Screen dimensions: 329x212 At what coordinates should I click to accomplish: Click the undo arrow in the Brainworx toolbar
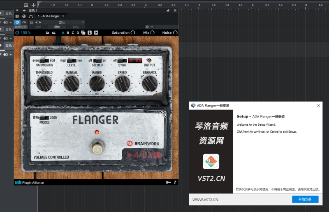47,33
